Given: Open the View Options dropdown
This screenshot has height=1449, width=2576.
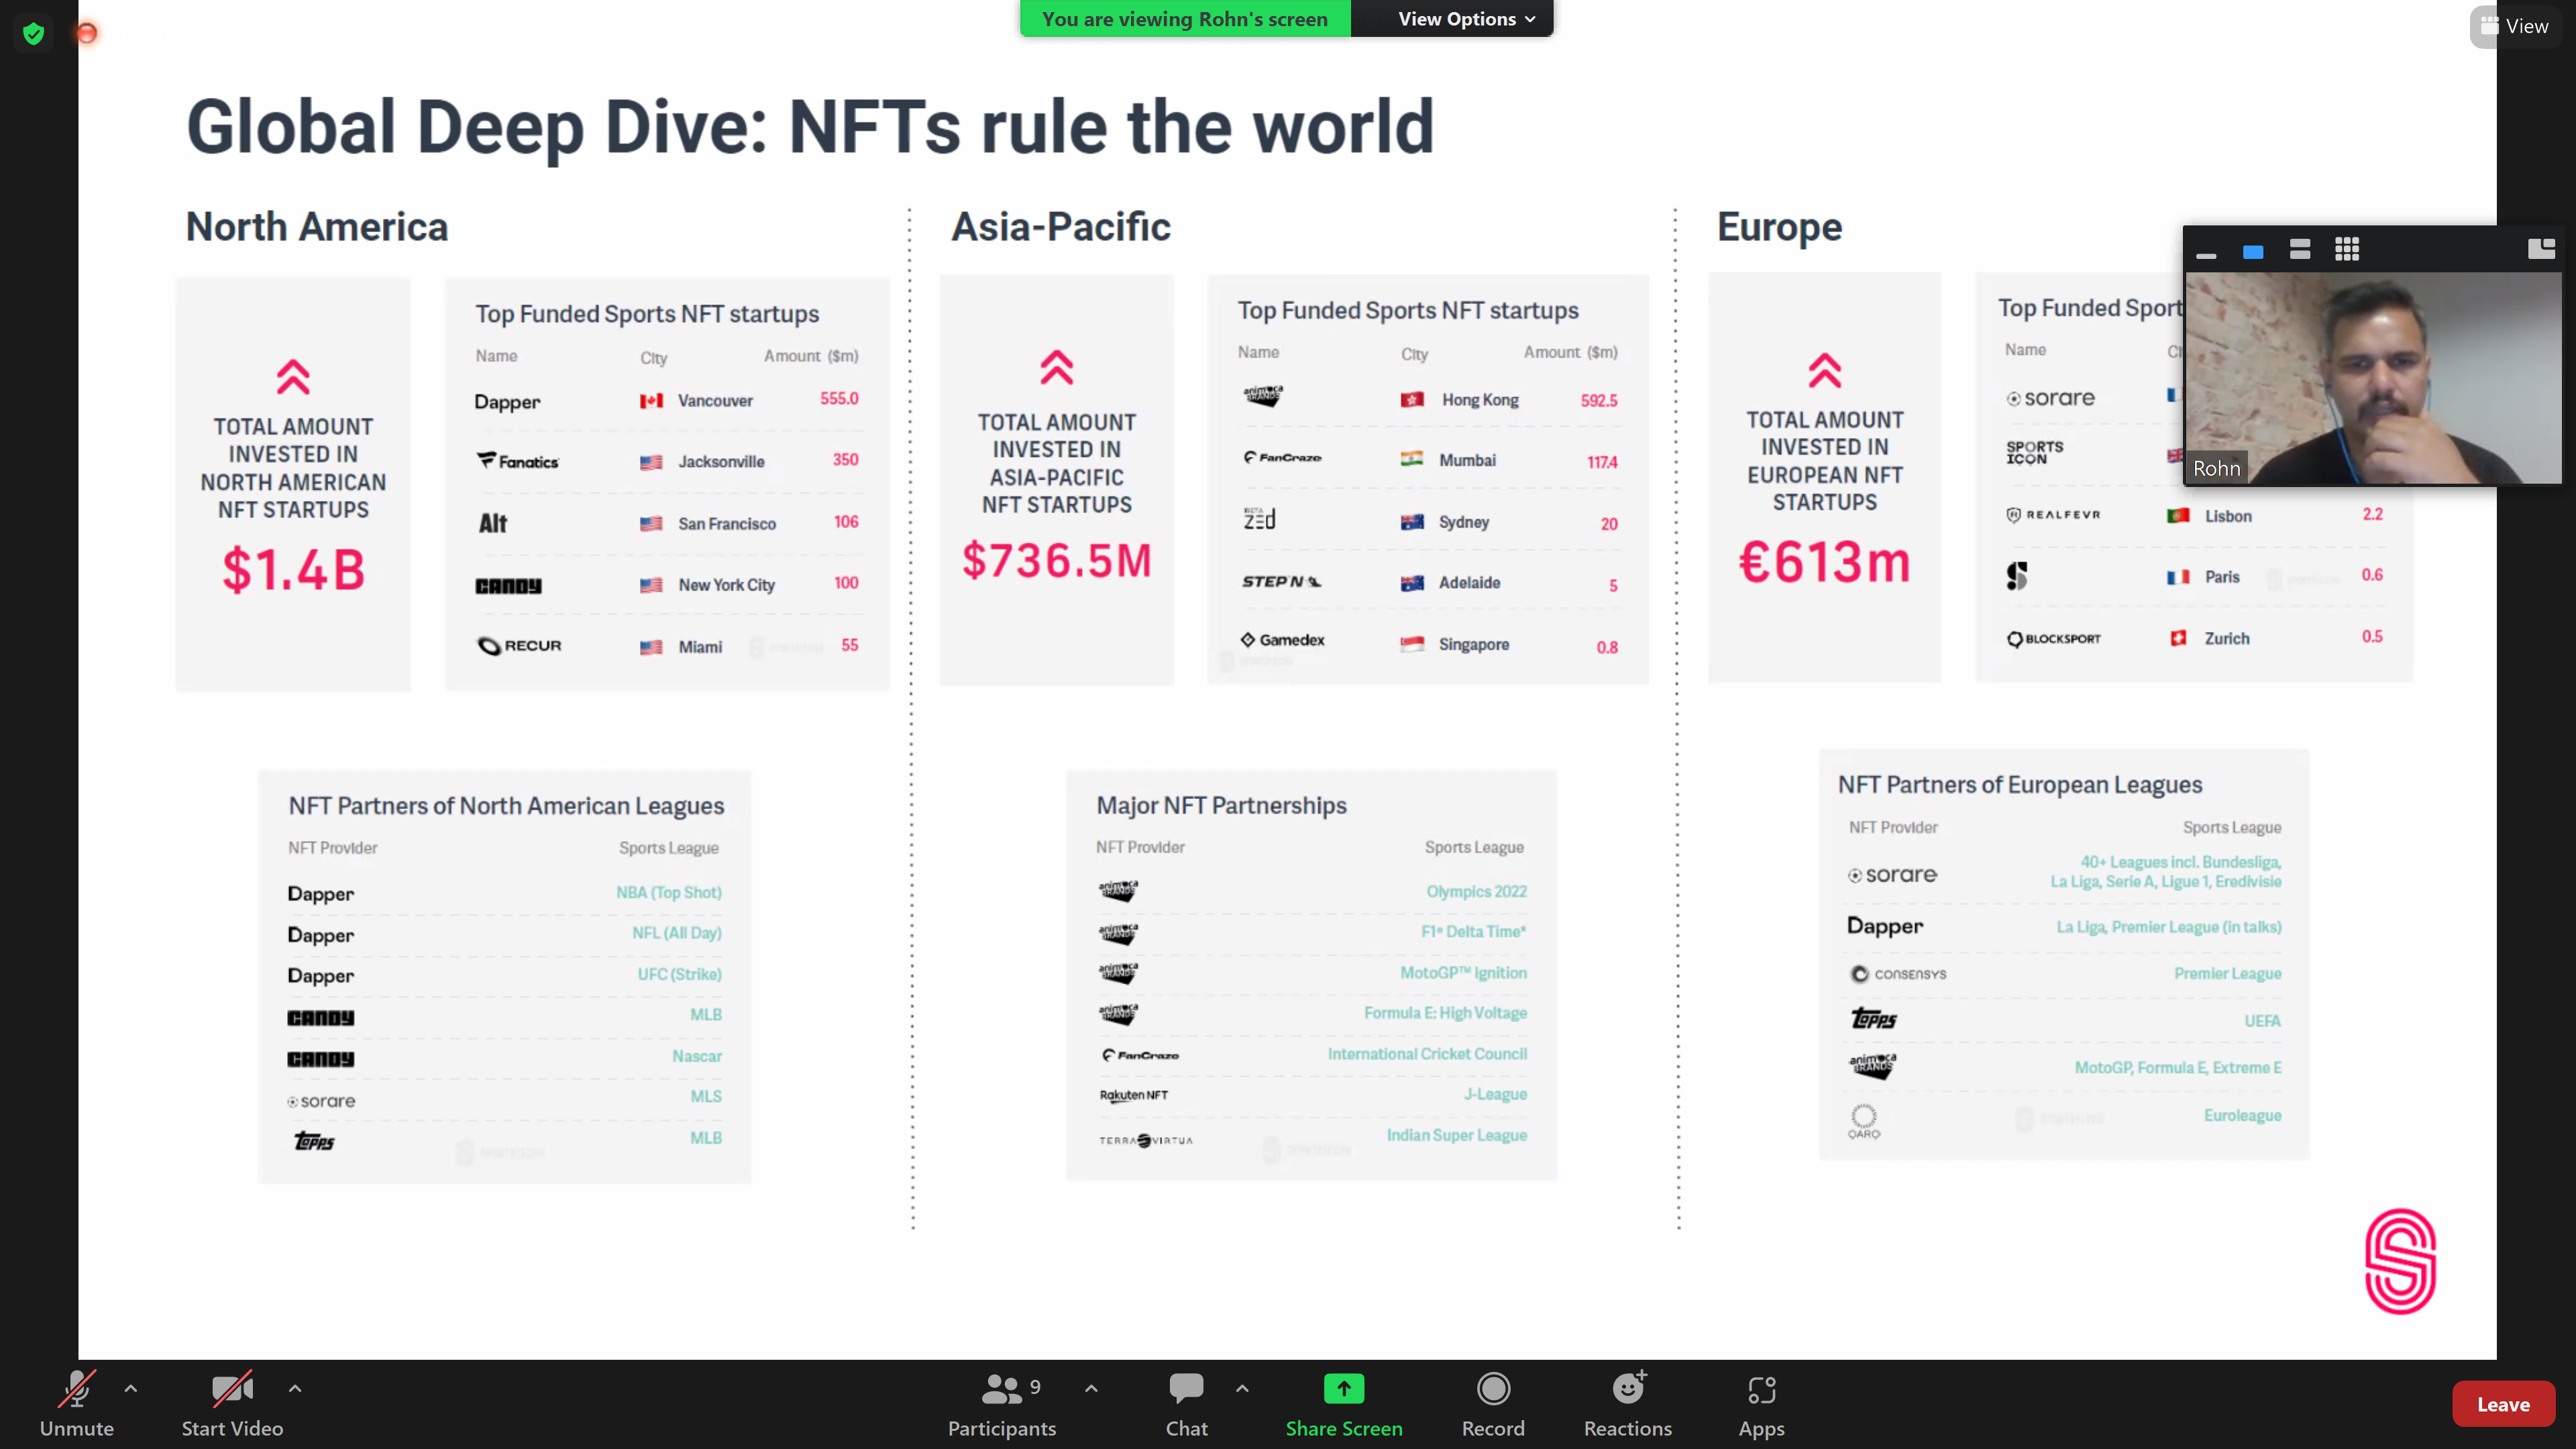Looking at the screenshot, I should pos(1466,19).
